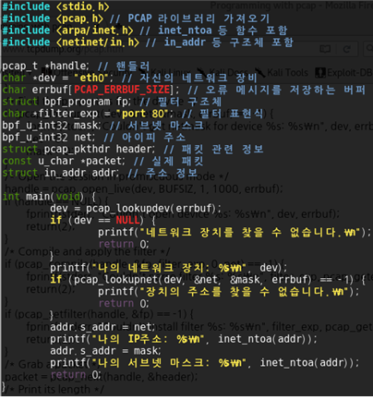The height and width of the screenshot is (400, 373).
Task: Click the '네트워크 장치를 찾을 수 없습니다' printf line
Action: (235, 232)
